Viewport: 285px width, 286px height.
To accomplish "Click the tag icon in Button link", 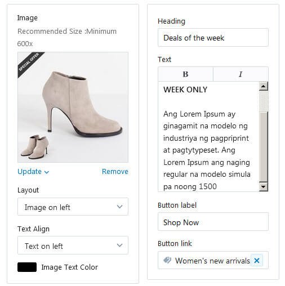I will pyautogui.click(x=167, y=260).
